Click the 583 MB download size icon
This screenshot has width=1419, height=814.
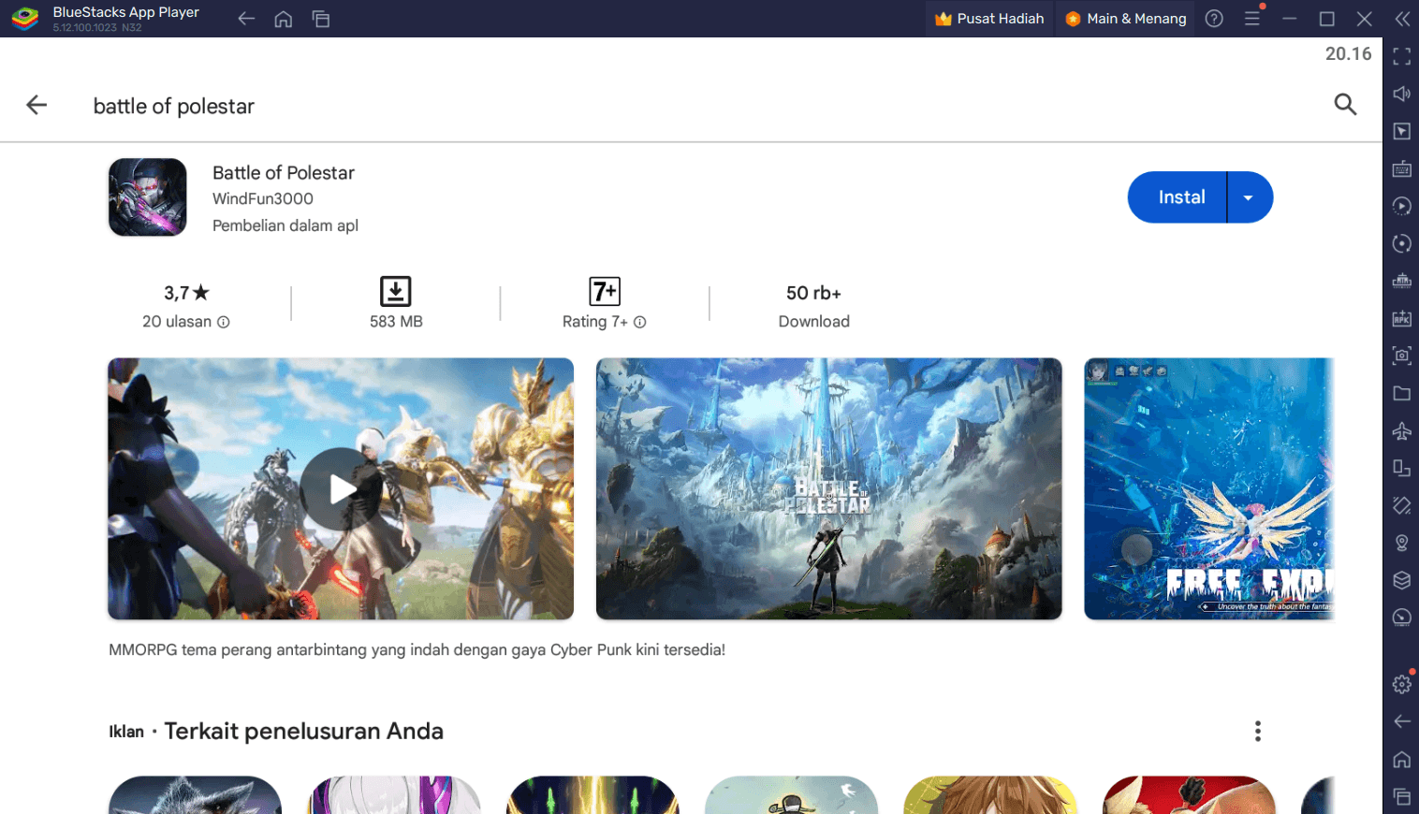pyautogui.click(x=396, y=291)
